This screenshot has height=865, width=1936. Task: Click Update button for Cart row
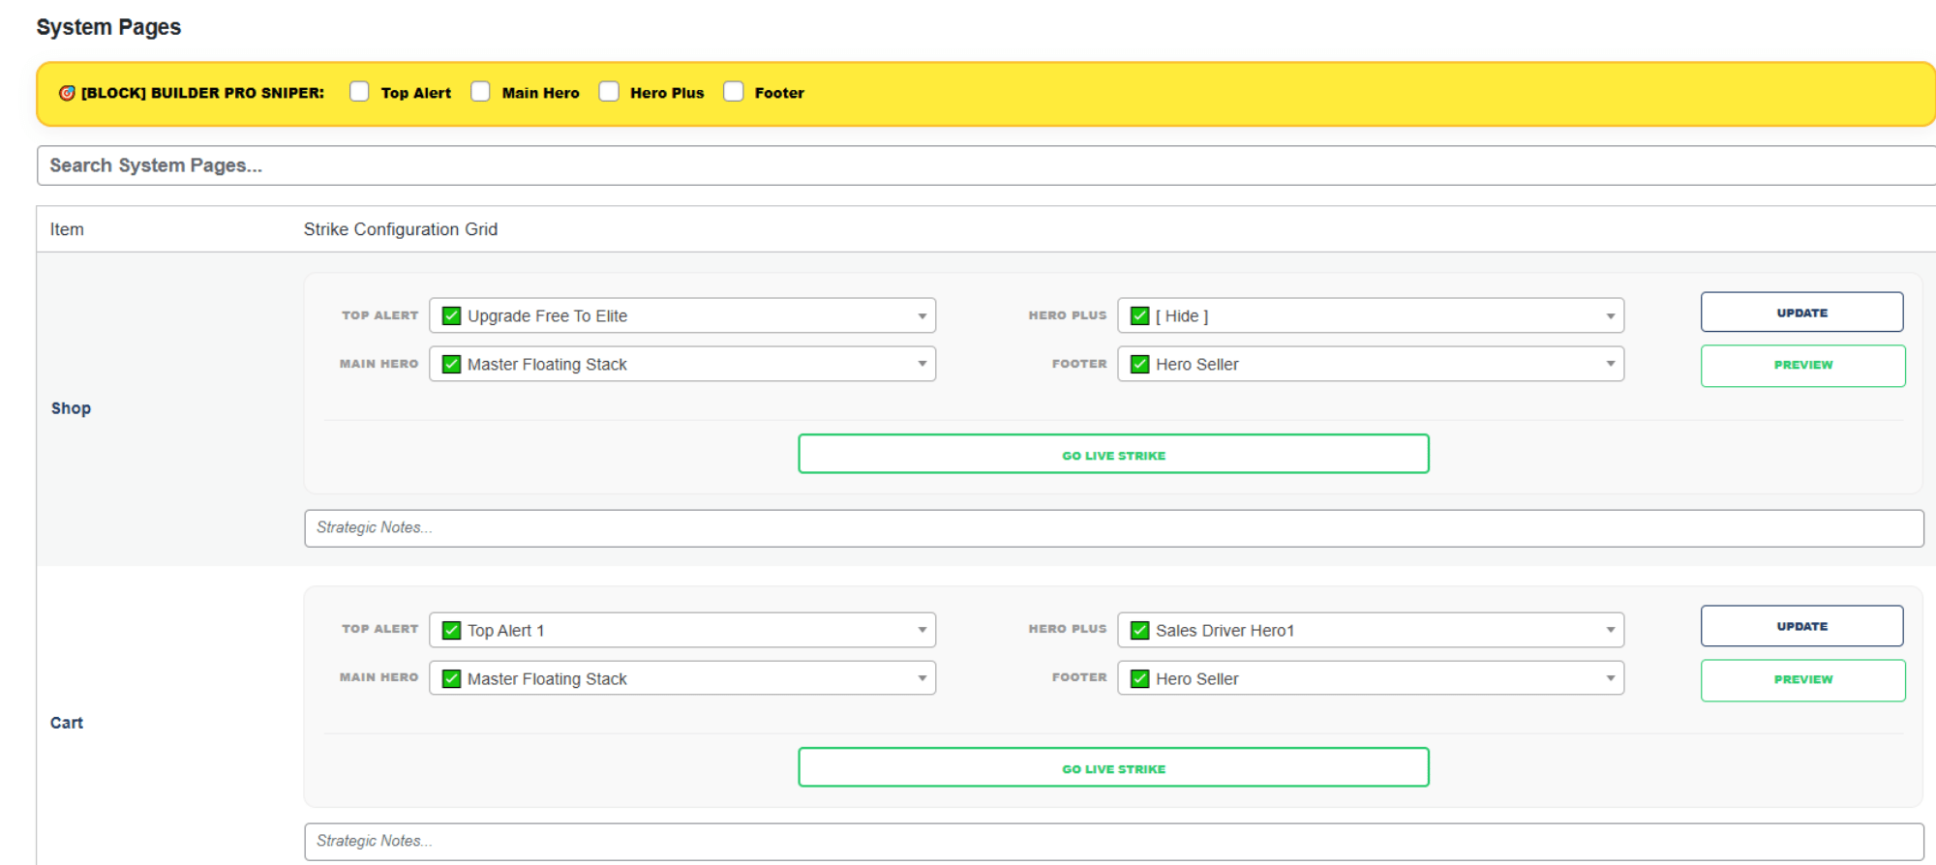coord(1801,626)
